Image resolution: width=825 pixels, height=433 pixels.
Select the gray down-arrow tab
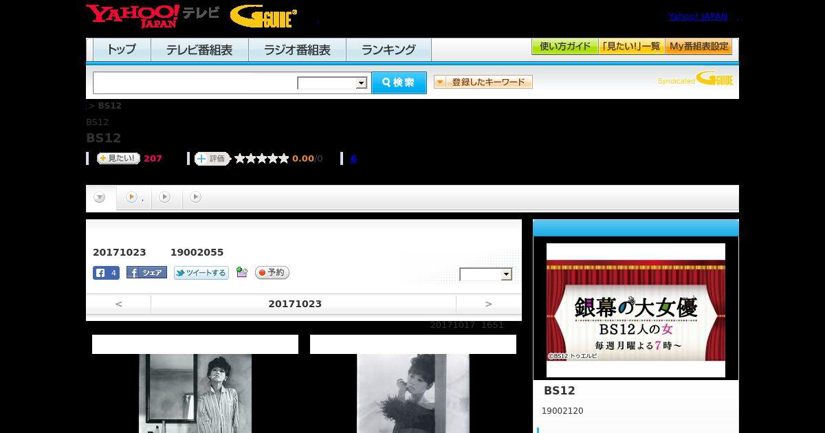(100, 197)
